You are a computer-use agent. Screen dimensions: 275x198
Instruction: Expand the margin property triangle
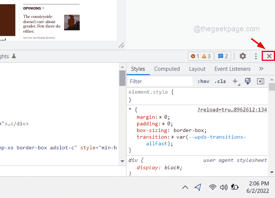click(x=161, y=117)
